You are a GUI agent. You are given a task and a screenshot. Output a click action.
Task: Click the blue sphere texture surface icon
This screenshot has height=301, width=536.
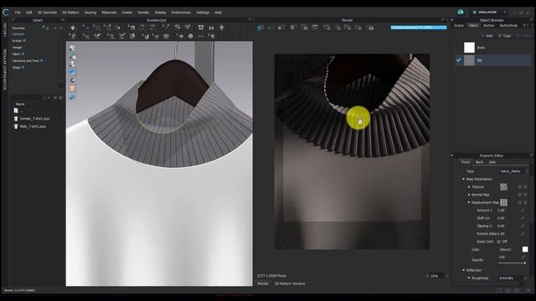(72, 72)
